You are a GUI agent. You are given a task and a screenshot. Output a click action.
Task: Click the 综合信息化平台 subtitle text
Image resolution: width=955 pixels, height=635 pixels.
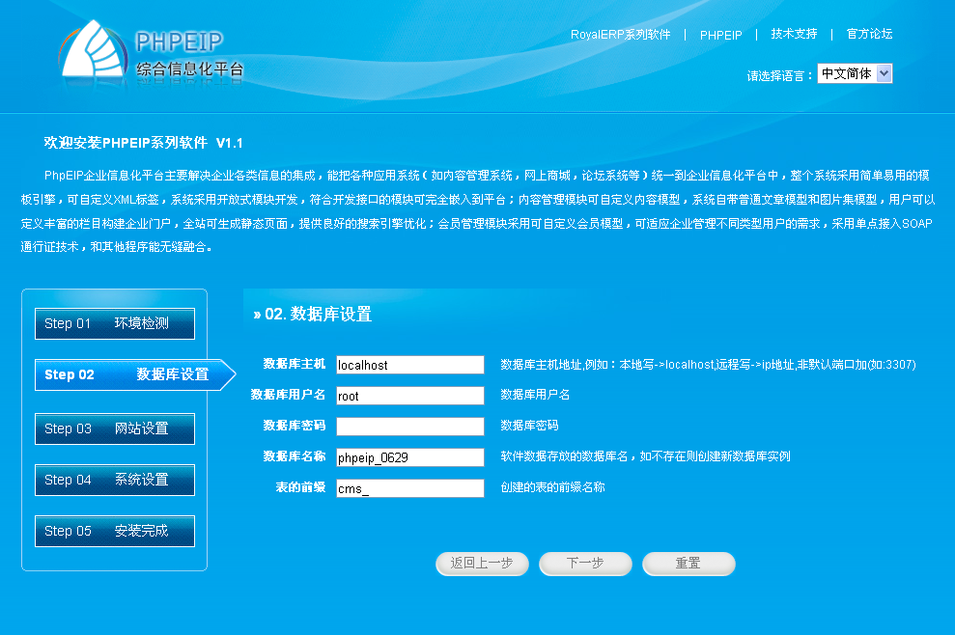point(189,69)
